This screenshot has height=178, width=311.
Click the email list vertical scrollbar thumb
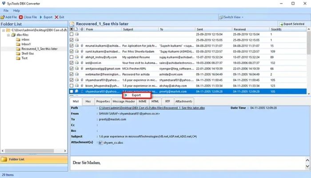pyautogui.click(x=309, y=43)
